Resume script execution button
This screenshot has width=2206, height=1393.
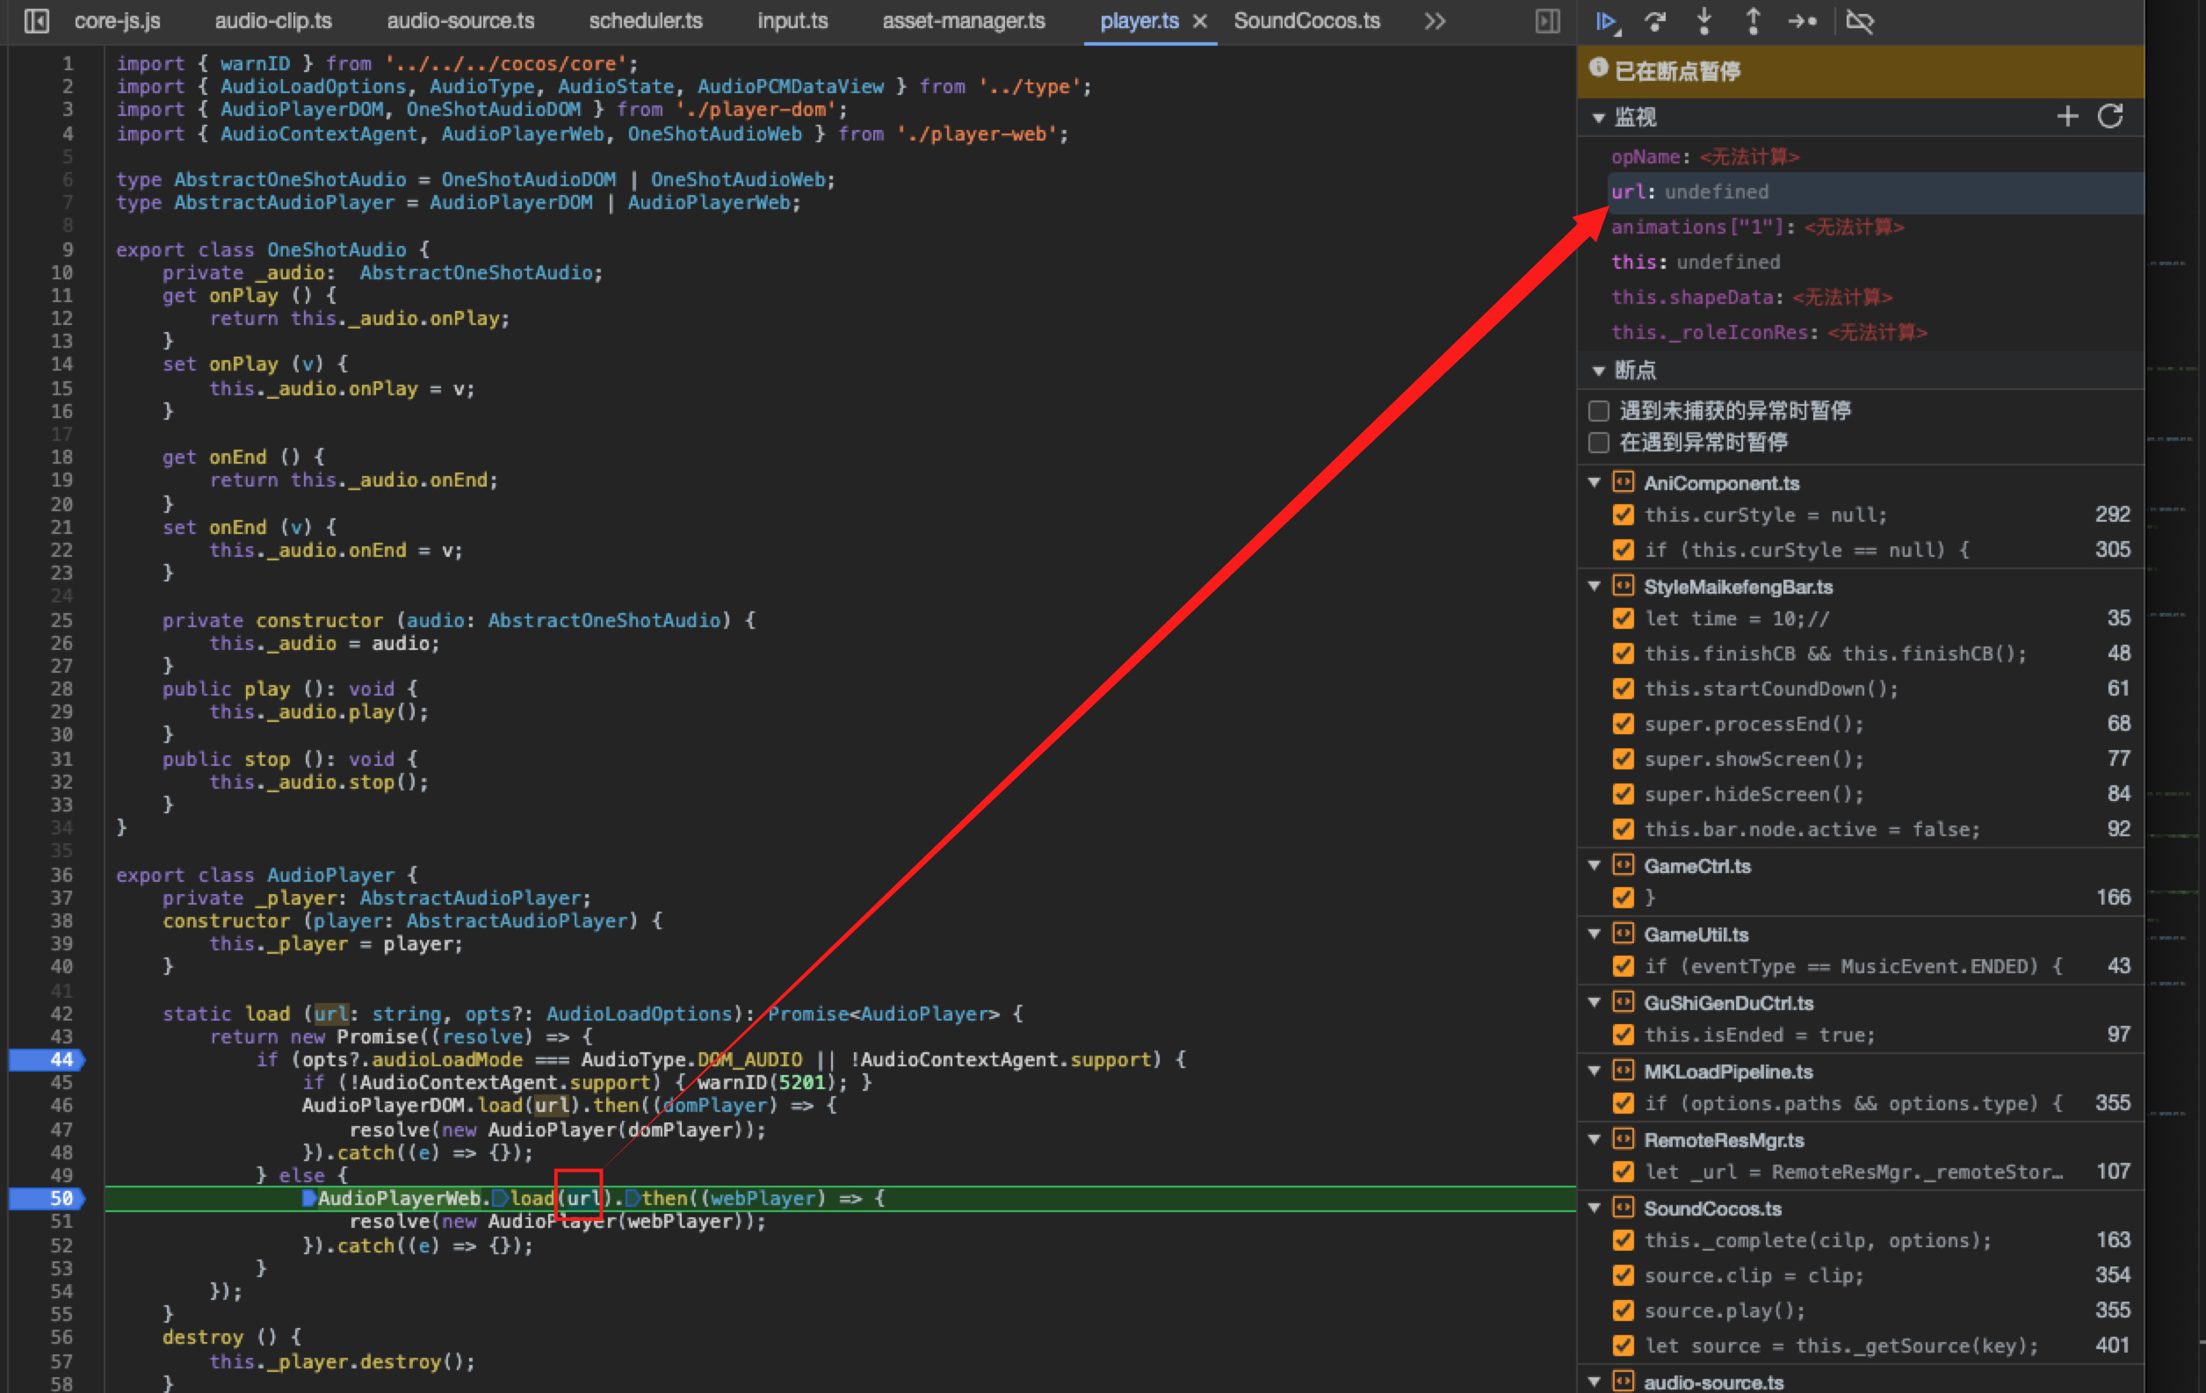(x=1606, y=21)
